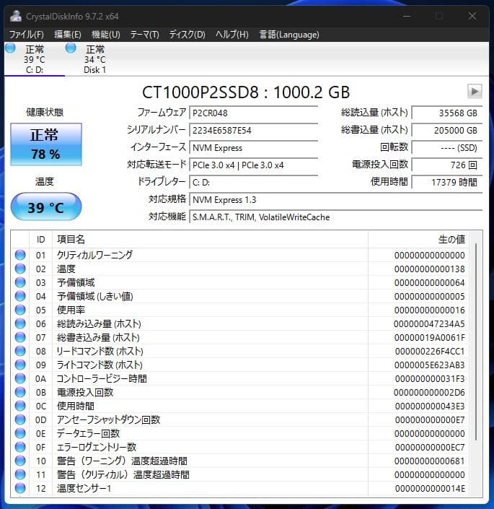Click the status orb for ID 0A コントローラービジー時間
The width and height of the screenshot is (494, 509).
pyautogui.click(x=20, y=378)
